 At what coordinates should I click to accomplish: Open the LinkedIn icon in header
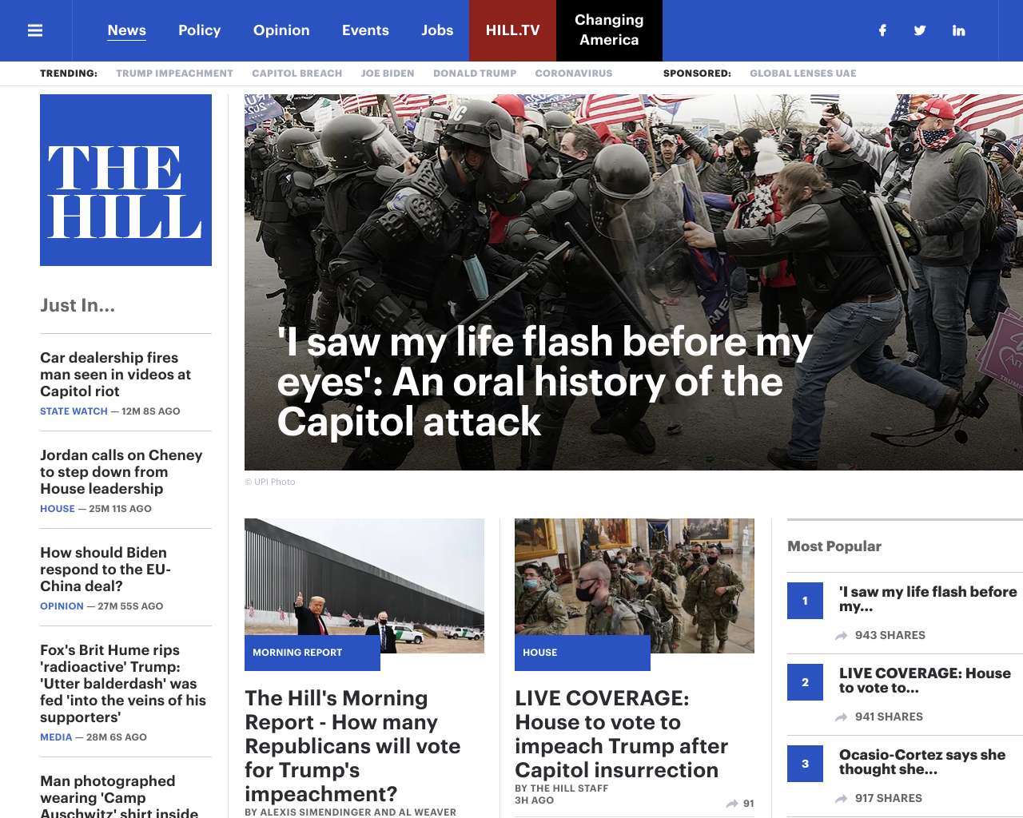click(958, 30)
